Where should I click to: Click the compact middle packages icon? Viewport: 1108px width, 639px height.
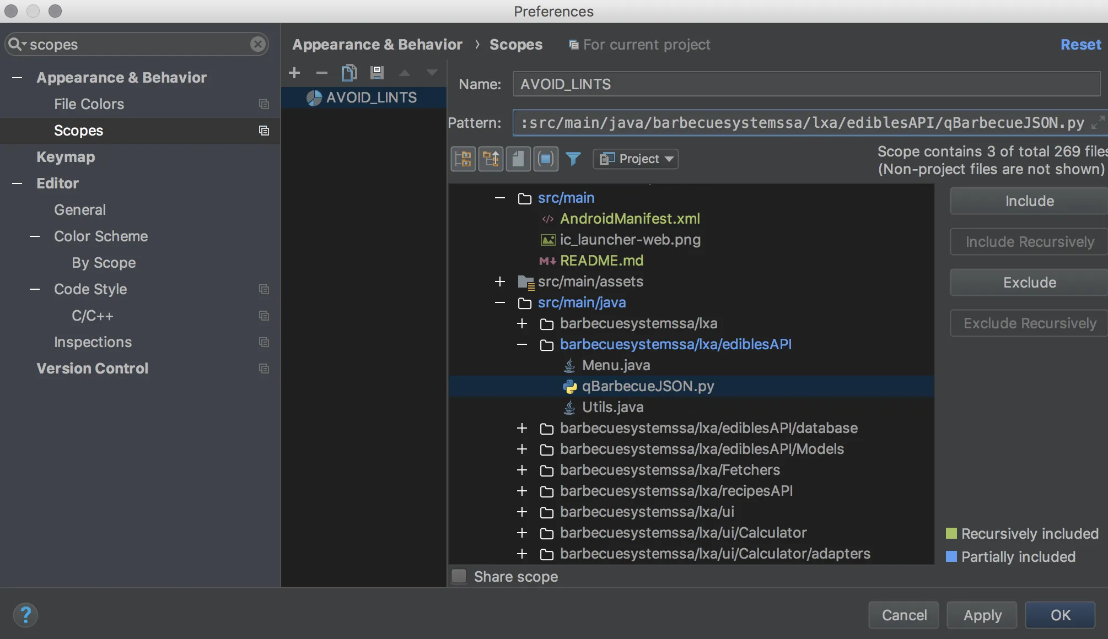[x=491, y=159]
